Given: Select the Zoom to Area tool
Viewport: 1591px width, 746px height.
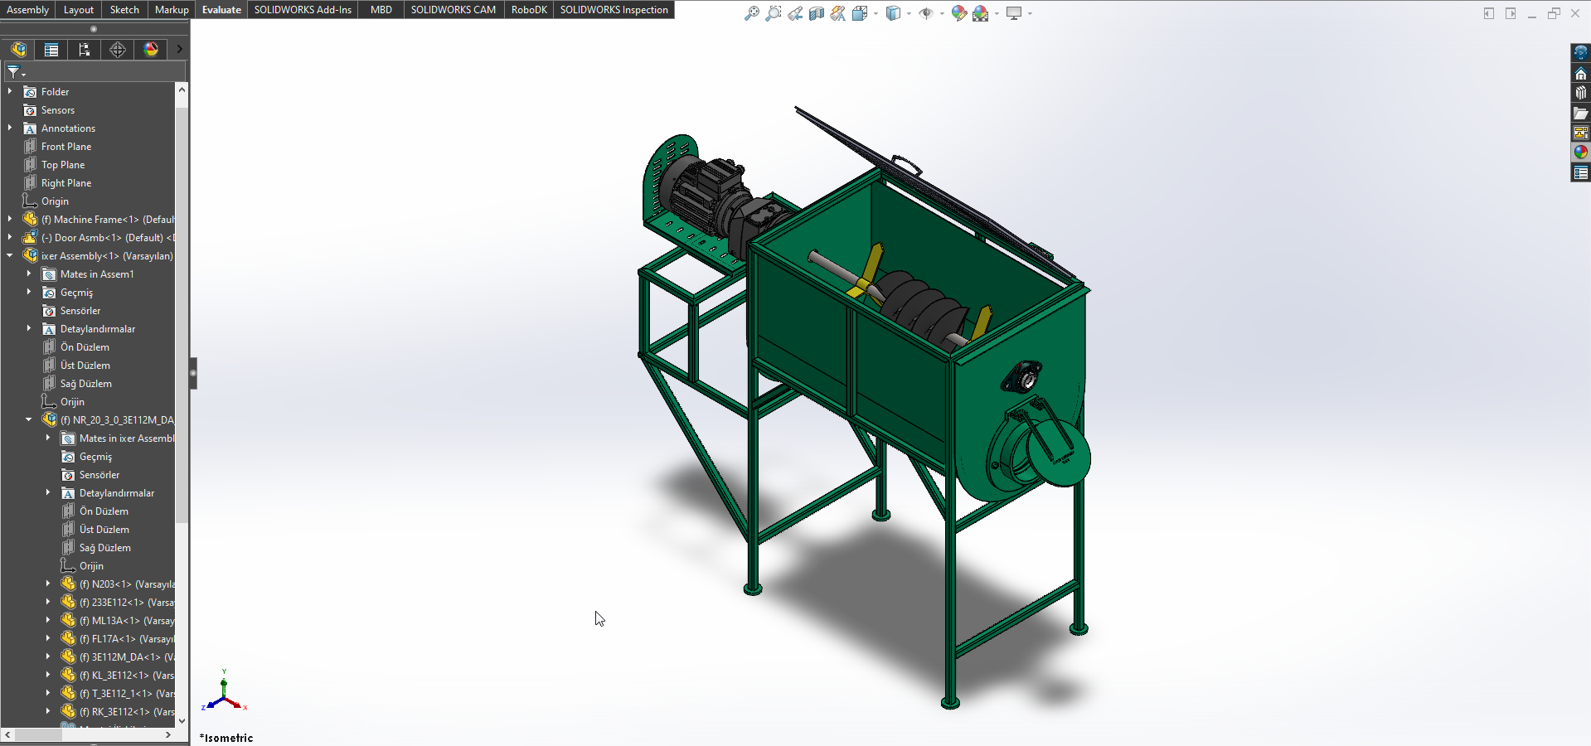Looking at the screenshot, I should [774, 13].
